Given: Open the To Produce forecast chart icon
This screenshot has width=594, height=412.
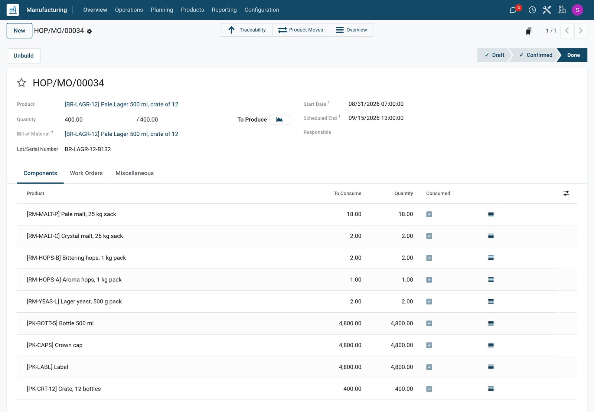Looking at the screenshot, I should click(280, 119).
